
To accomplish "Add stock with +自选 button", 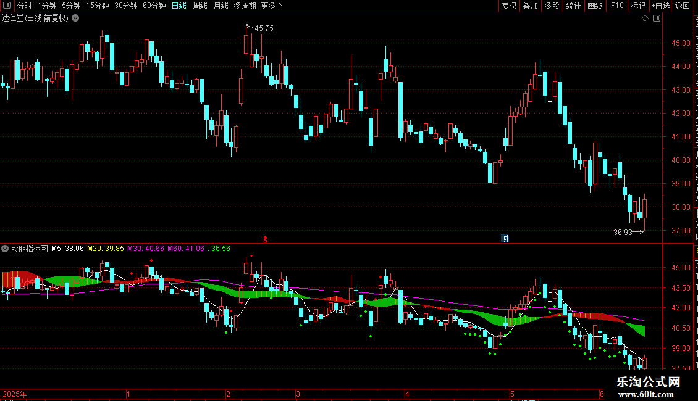I will (660, 6).
